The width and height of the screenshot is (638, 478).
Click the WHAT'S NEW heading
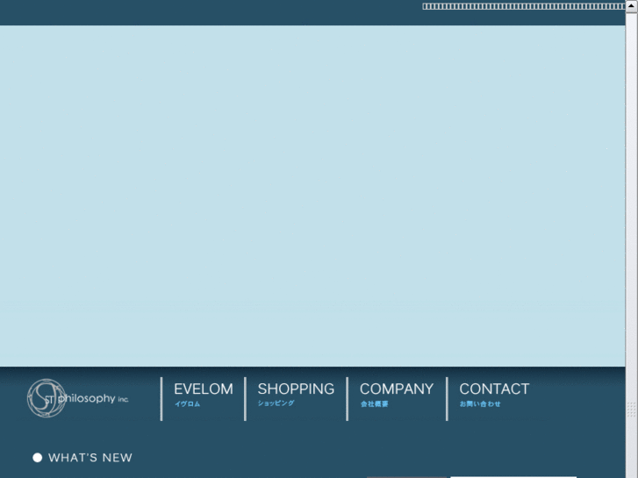(x=90, y=458)
